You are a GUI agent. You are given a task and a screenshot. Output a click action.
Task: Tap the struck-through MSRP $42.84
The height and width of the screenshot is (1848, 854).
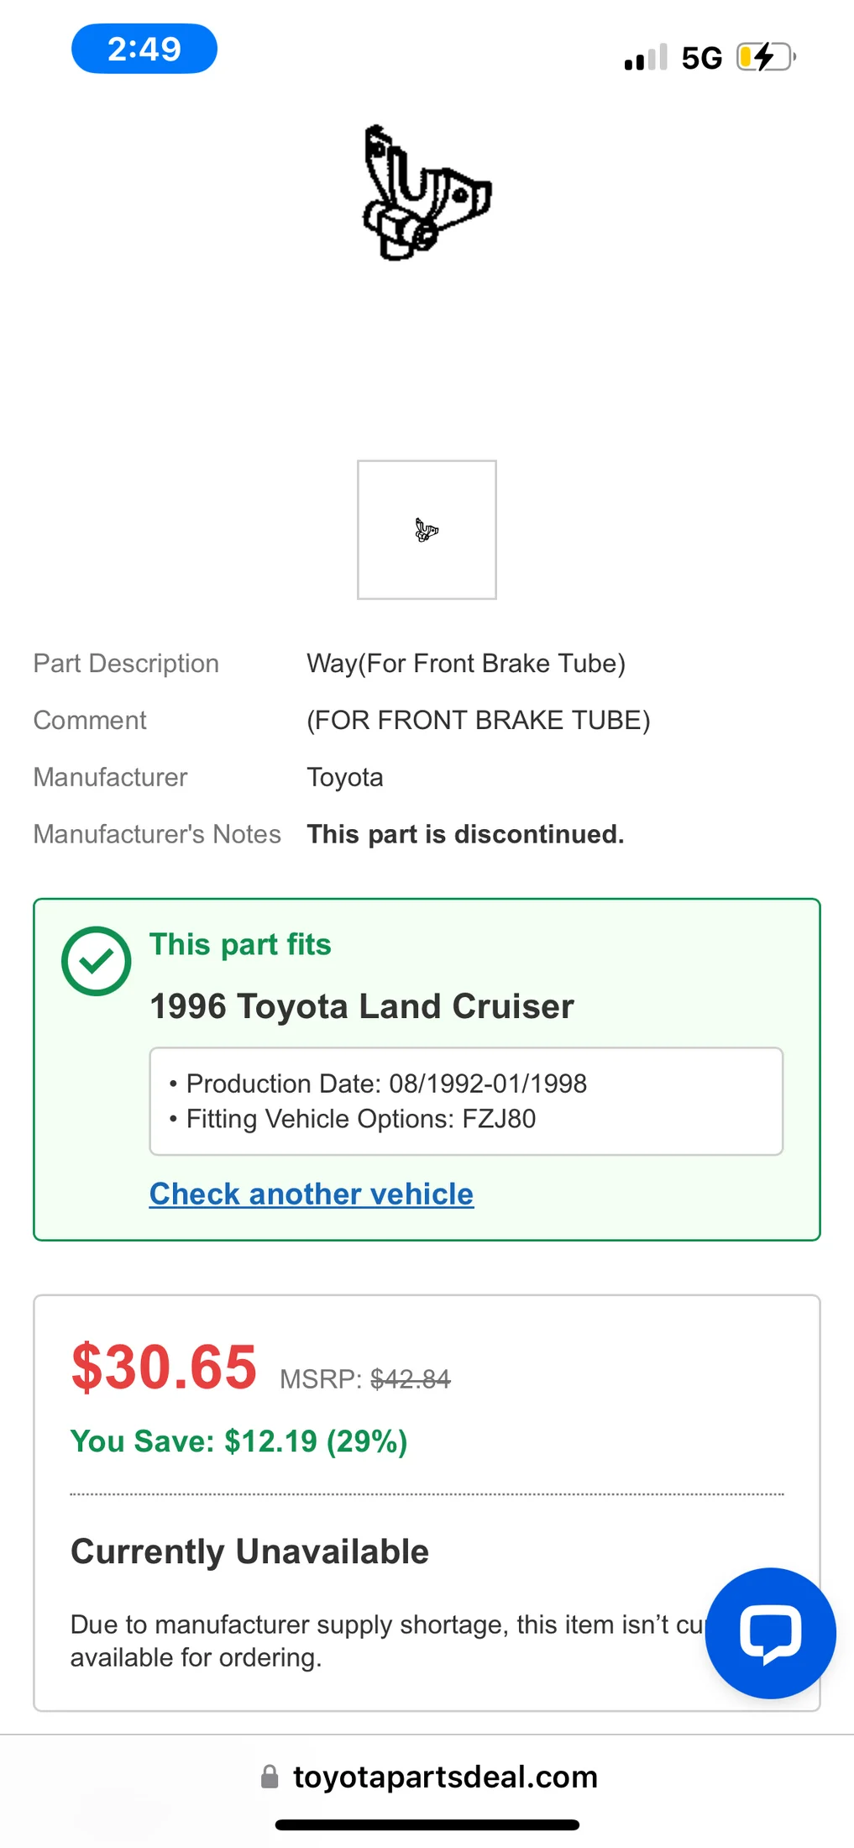(411, 1379)
